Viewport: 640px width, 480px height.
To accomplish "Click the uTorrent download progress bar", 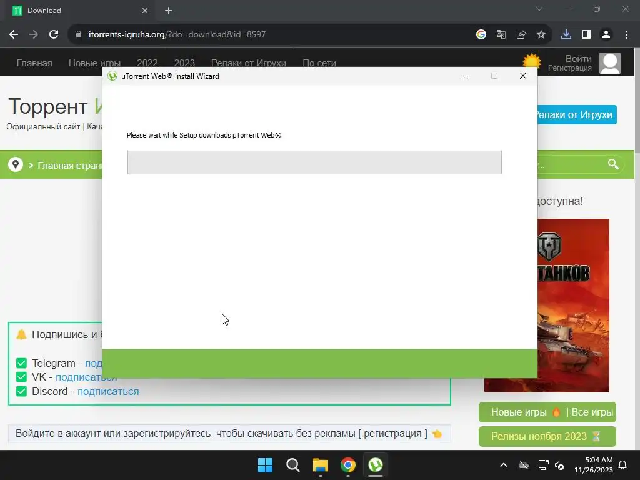I will pos(314,162).
